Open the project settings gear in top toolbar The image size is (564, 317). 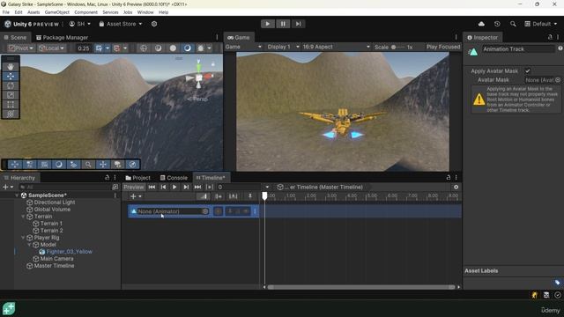[154, 24]
